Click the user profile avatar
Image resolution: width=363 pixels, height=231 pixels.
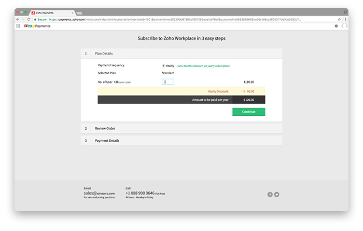click(344, 25)
